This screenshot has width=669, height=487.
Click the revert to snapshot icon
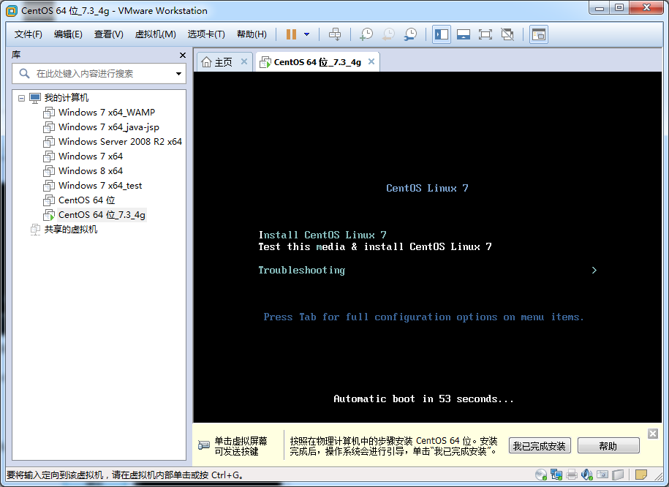click(388, 34)
